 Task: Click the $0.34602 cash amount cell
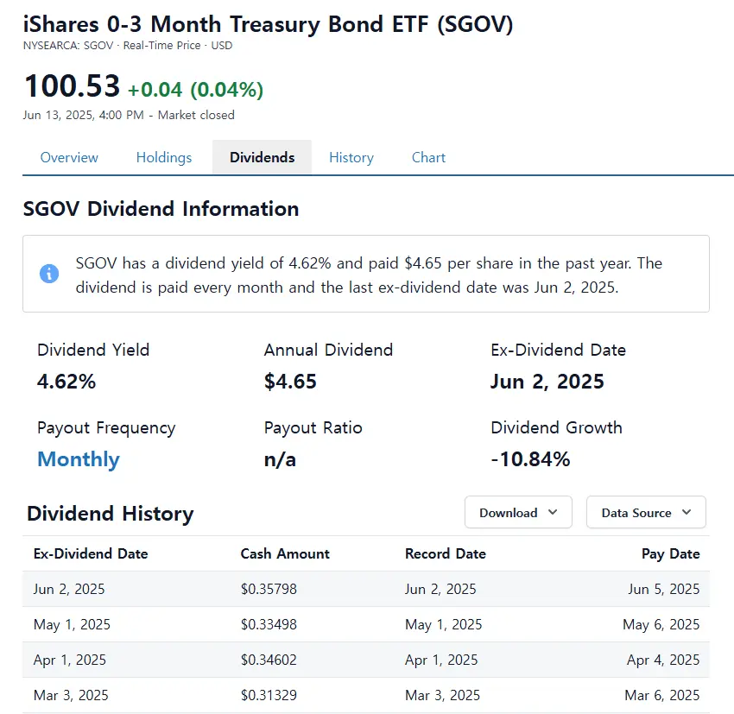(269, 660)
